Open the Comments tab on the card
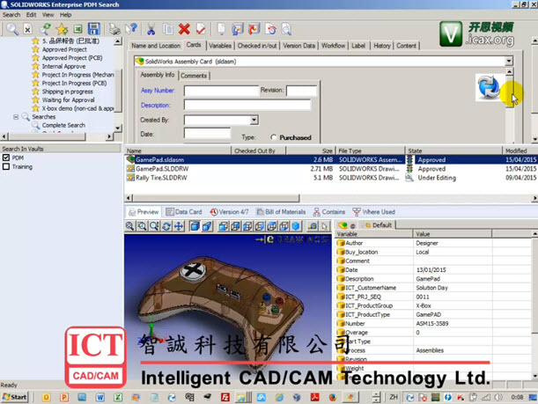538x404 pixels. click(x=194, y=76)
